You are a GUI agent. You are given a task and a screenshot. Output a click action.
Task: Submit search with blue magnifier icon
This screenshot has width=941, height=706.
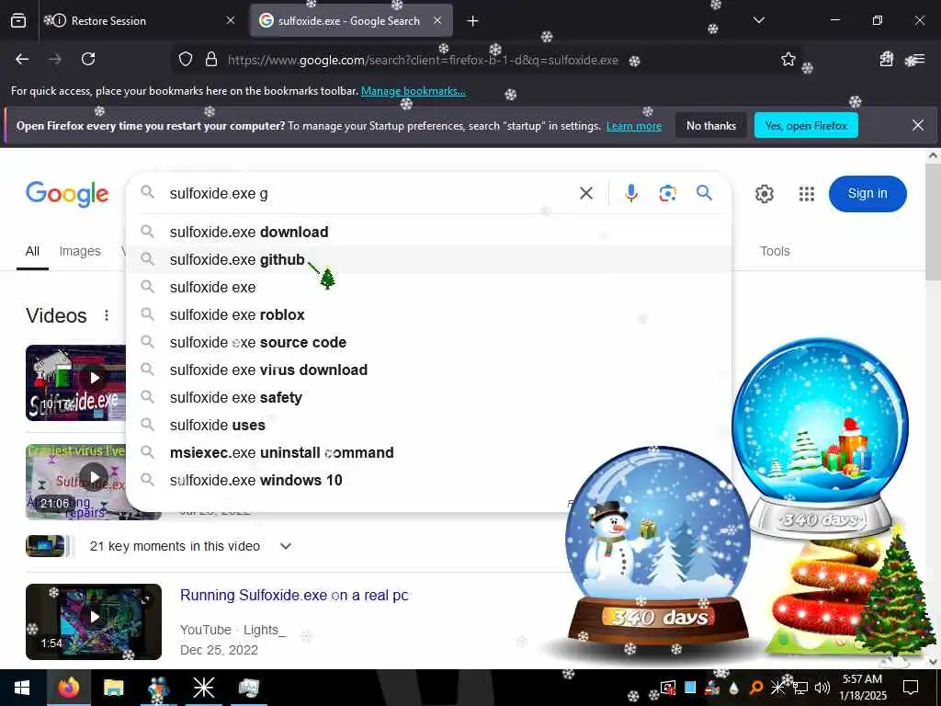704,193
